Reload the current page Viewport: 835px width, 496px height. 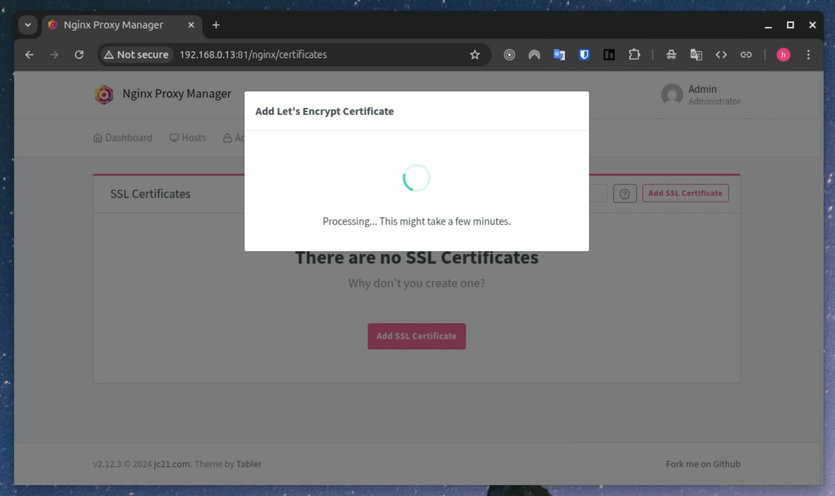click(x=79, y=54)
